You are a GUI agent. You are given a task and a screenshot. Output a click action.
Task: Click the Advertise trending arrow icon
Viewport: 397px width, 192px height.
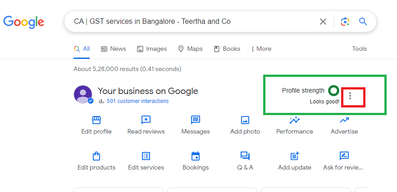[344, 120]
